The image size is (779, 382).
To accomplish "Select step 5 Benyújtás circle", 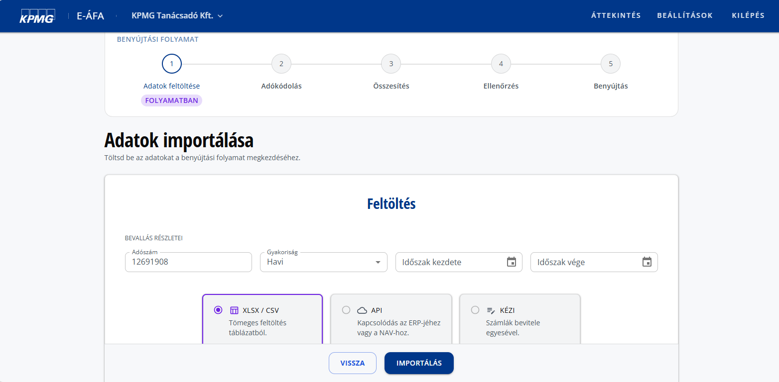I will [x=611, y=64].
